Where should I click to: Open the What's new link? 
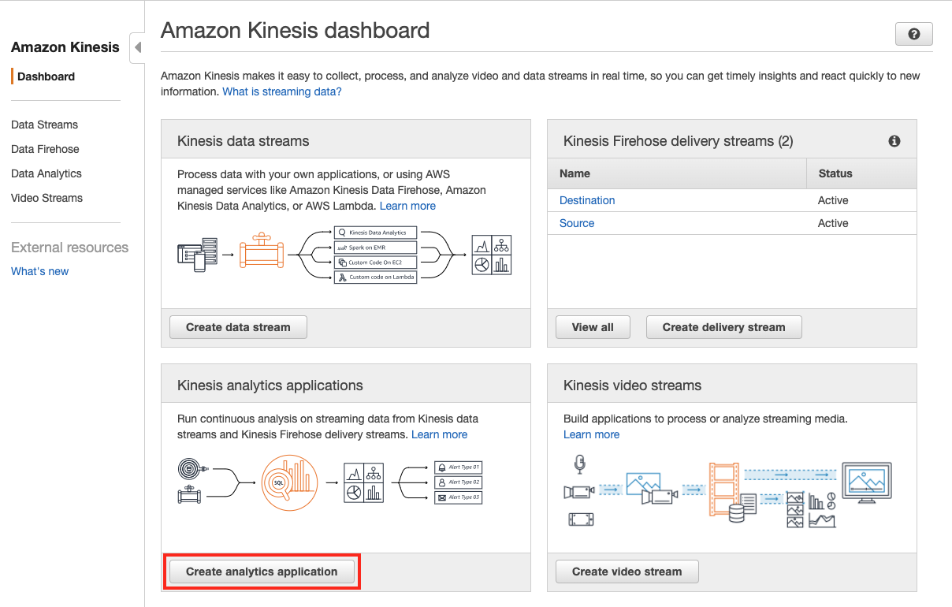pyautogui.click(x=39, y=271)
